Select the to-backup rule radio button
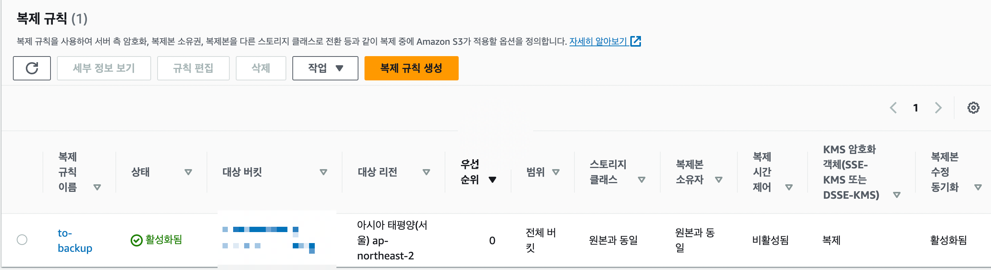The width and height of the screenshot is (991, 270). click(22, 240)
